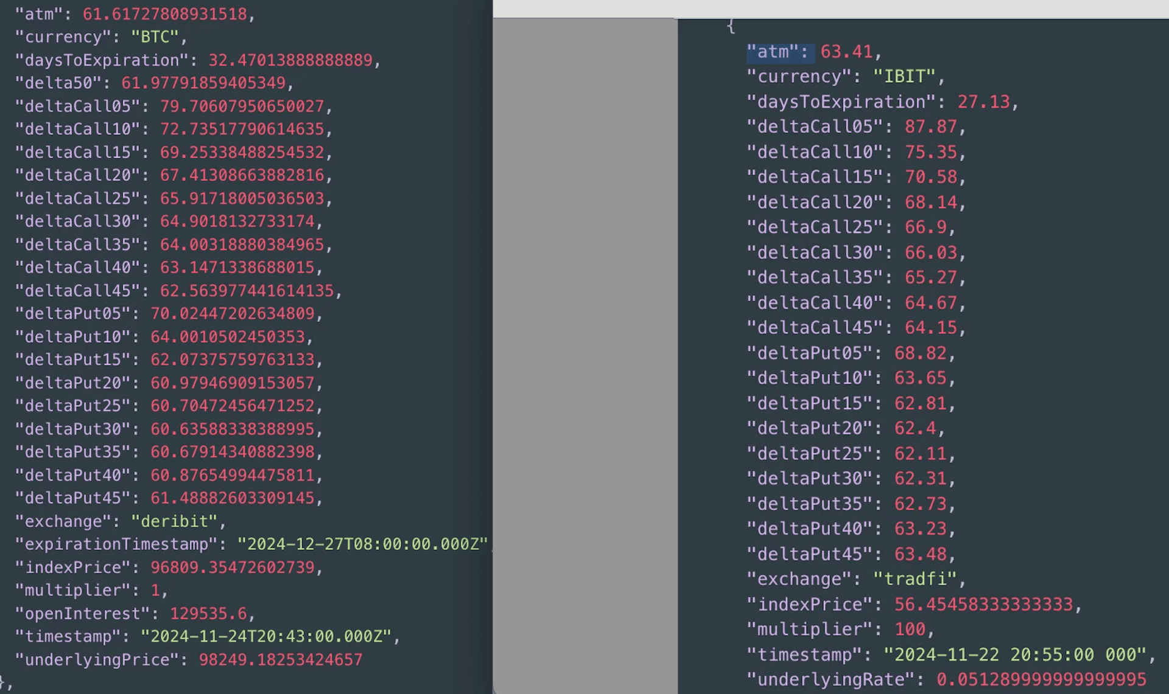Select deltaCall35 value 64.00318880384965
Image resolution: width=1169 pixels, height=694 pixels.
pos(242,245)
